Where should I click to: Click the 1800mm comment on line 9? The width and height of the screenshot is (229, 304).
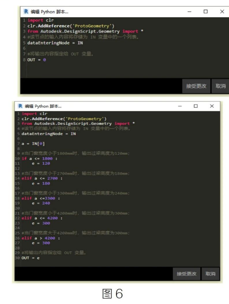[x=75, y=153]
